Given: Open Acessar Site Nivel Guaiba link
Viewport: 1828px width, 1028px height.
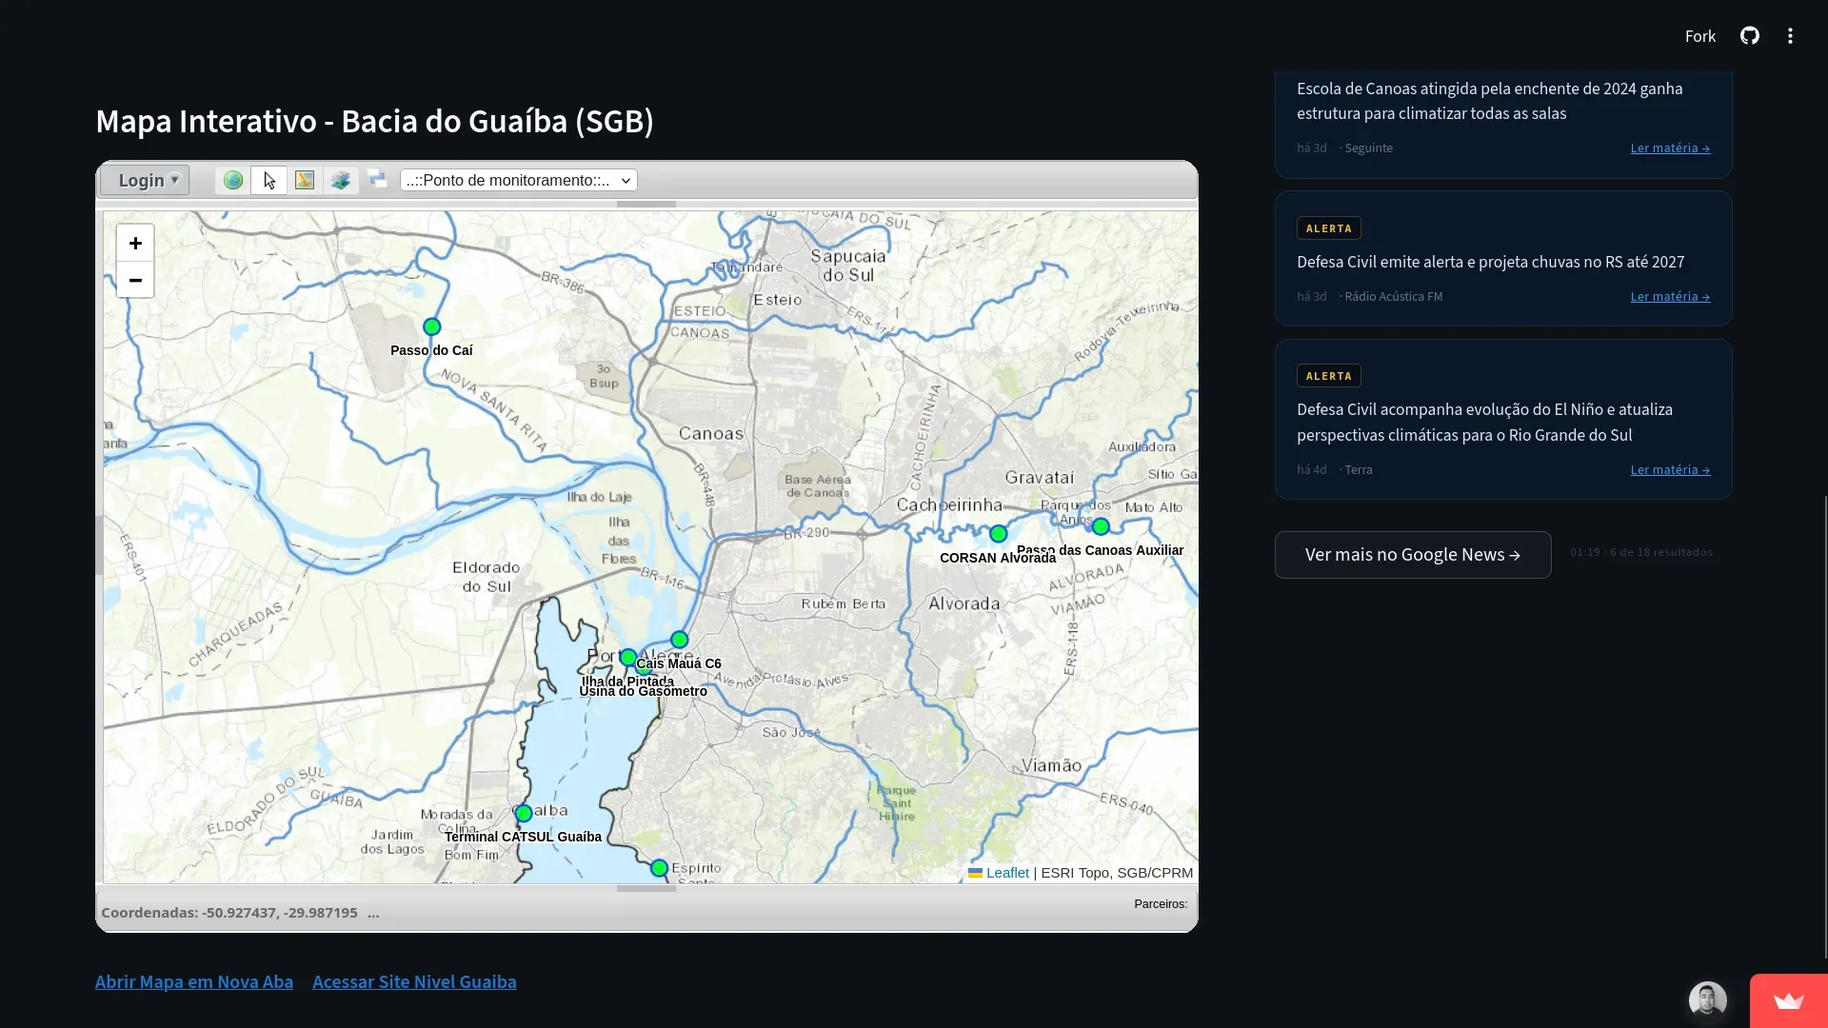Looking at the screenshot, I should [x=414, y=981].
